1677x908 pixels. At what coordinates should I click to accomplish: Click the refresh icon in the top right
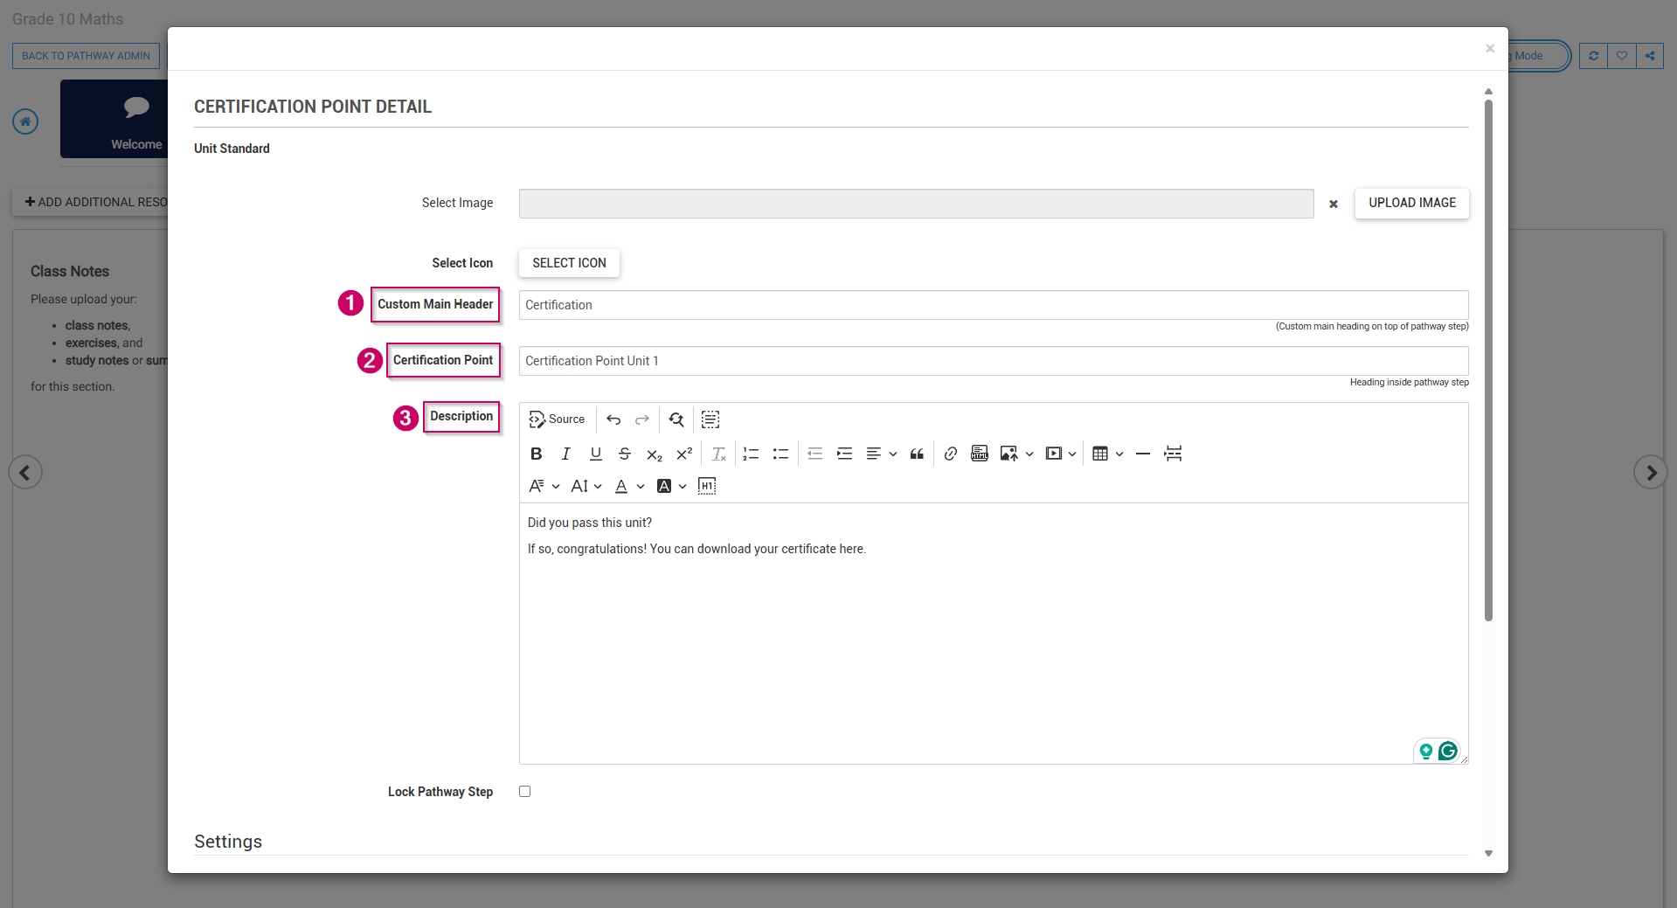click(1593, 56)
